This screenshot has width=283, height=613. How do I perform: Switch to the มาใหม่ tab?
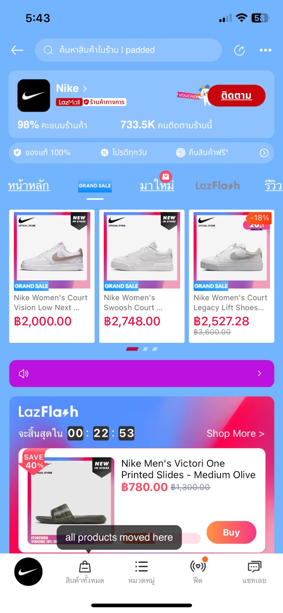157,186
